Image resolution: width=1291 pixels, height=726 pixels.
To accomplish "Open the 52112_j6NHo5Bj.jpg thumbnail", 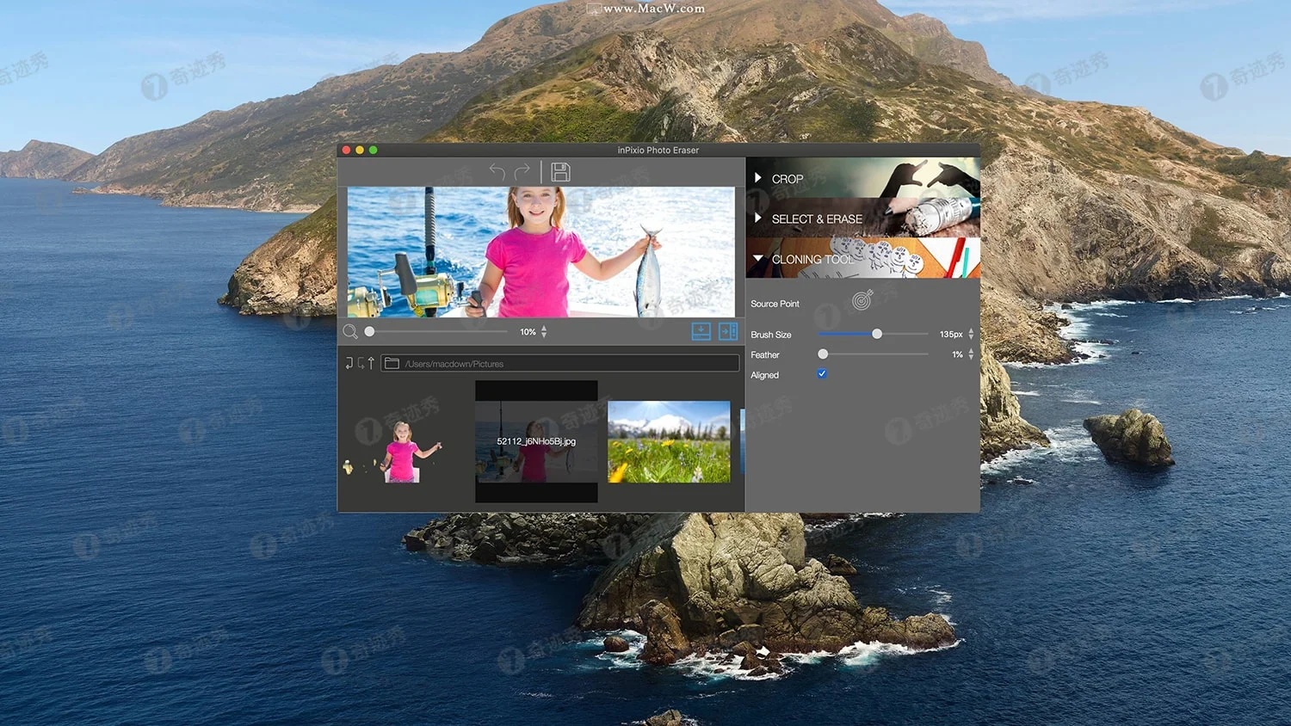I will pyautogui.click(x=535, y=441).
